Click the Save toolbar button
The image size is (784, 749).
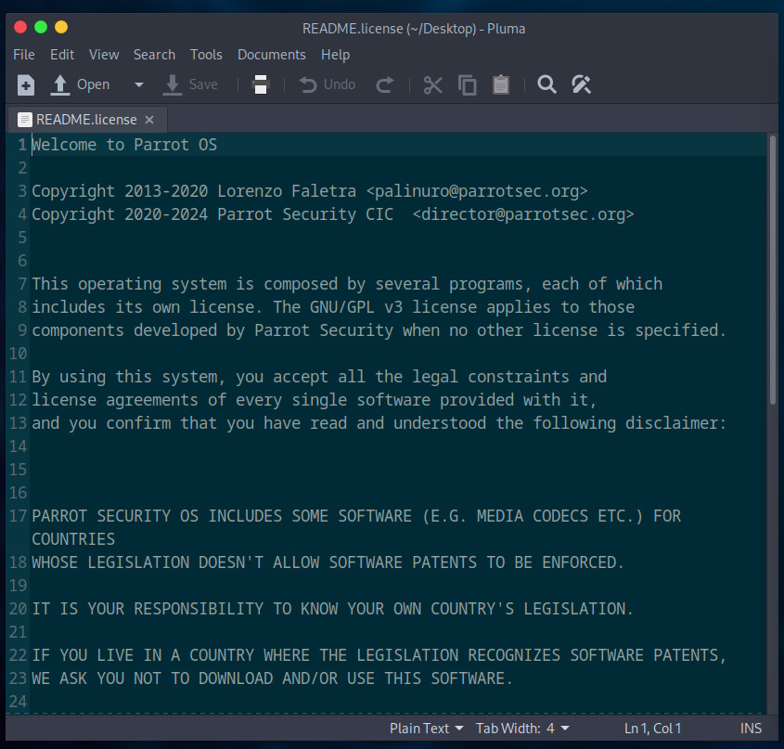[x=190, y=84]
